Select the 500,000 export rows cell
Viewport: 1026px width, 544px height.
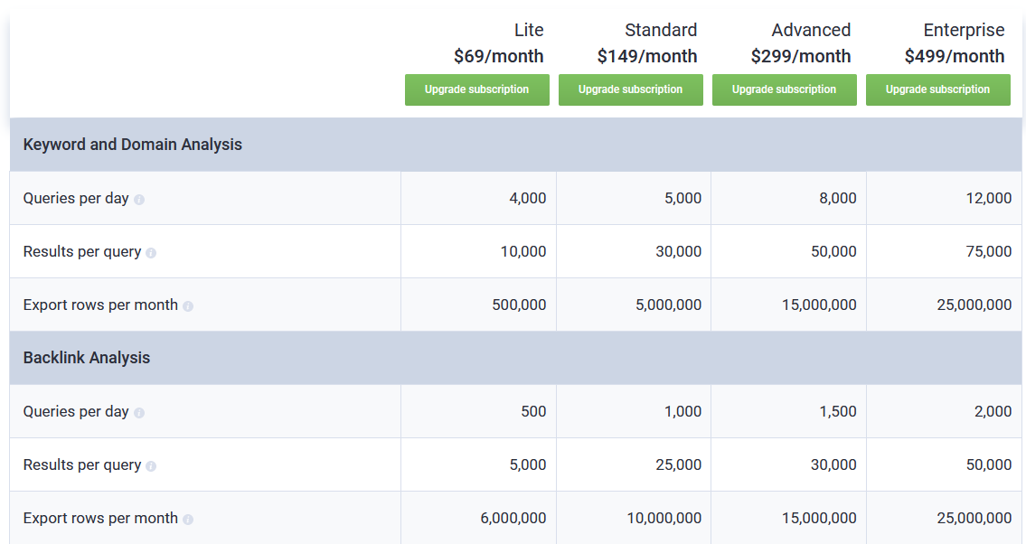click(519, 305)
